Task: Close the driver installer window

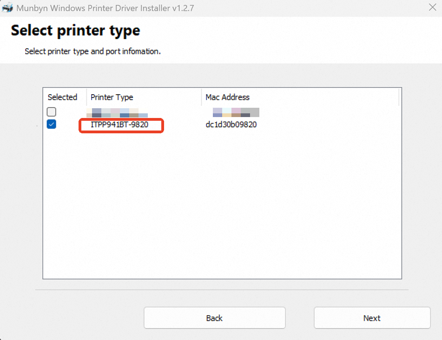Action: [432, 7]
